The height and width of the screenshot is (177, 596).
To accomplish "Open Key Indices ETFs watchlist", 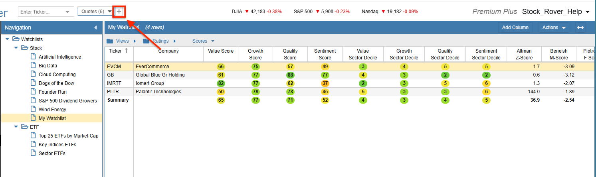I will tap(57, 144).
